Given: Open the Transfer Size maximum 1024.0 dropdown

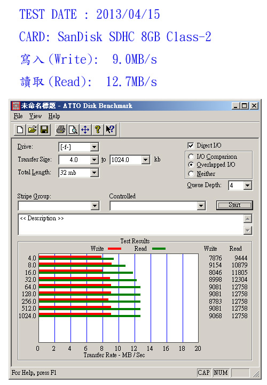Looking at the screenshot, I should coord(146,160).
